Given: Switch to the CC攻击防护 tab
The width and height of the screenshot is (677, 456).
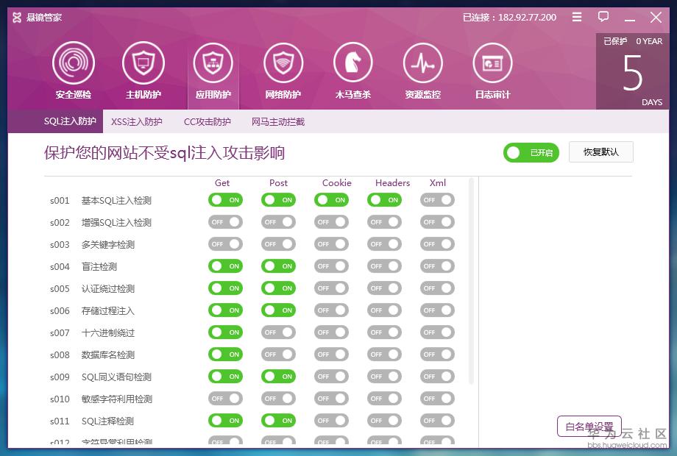Looking at the screenshot, I should pyautogui.click(x=208, y=121).
